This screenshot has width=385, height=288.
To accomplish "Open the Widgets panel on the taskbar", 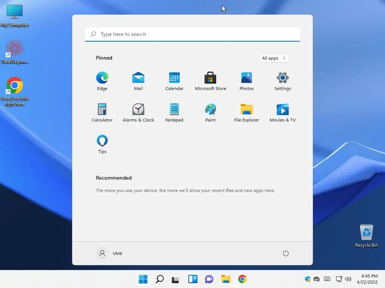I will (193, 279).
